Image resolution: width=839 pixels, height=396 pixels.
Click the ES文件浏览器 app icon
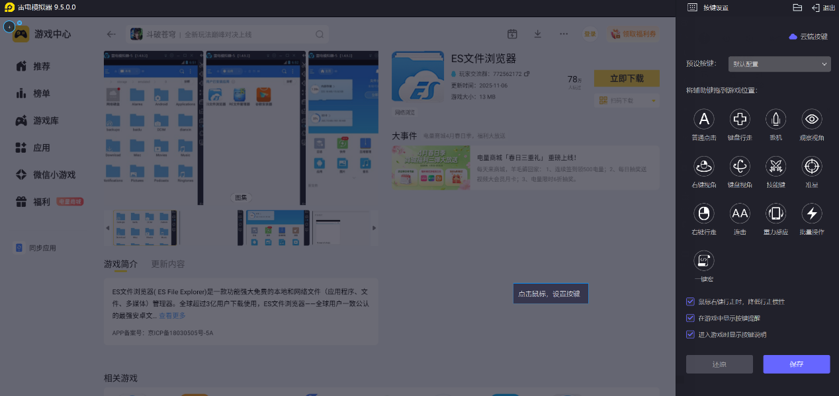[x=418, y=77]
